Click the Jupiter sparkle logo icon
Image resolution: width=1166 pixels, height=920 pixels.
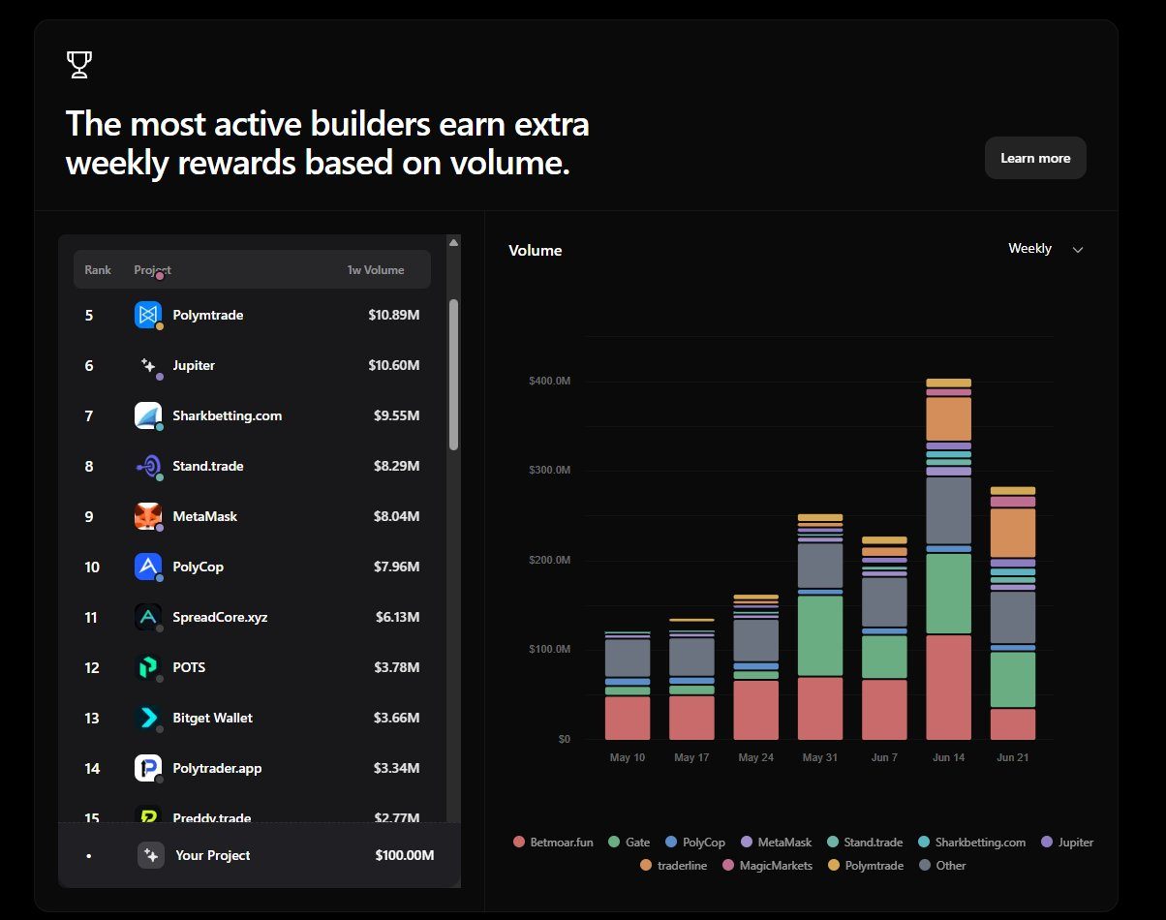pyautogui.click(x=147, y=365)
